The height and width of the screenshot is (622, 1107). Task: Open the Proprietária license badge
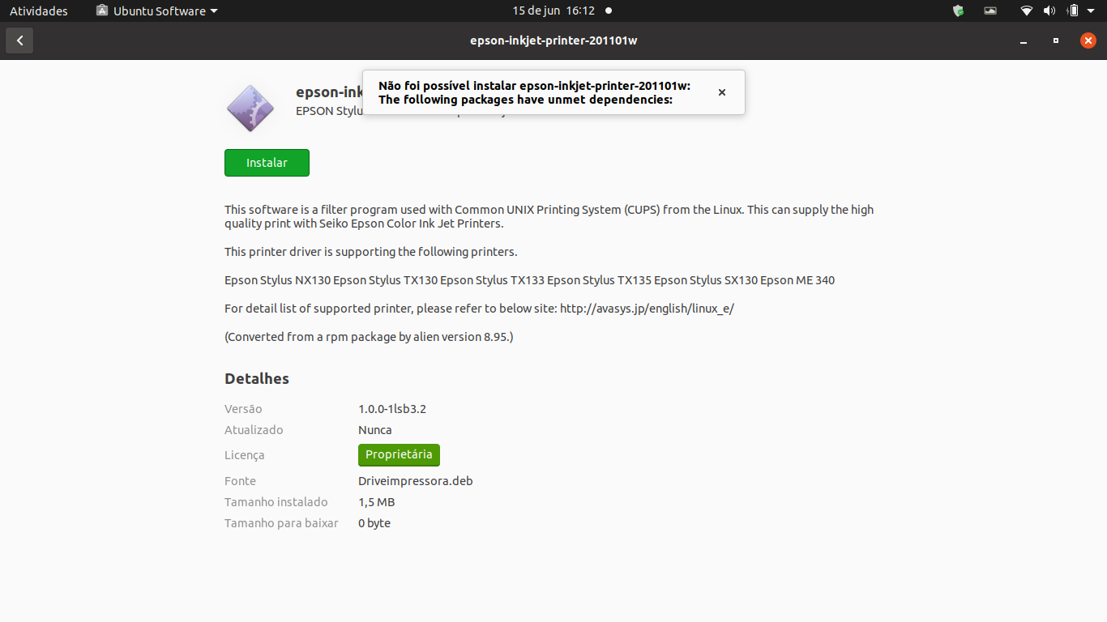[x=400, y=455]
